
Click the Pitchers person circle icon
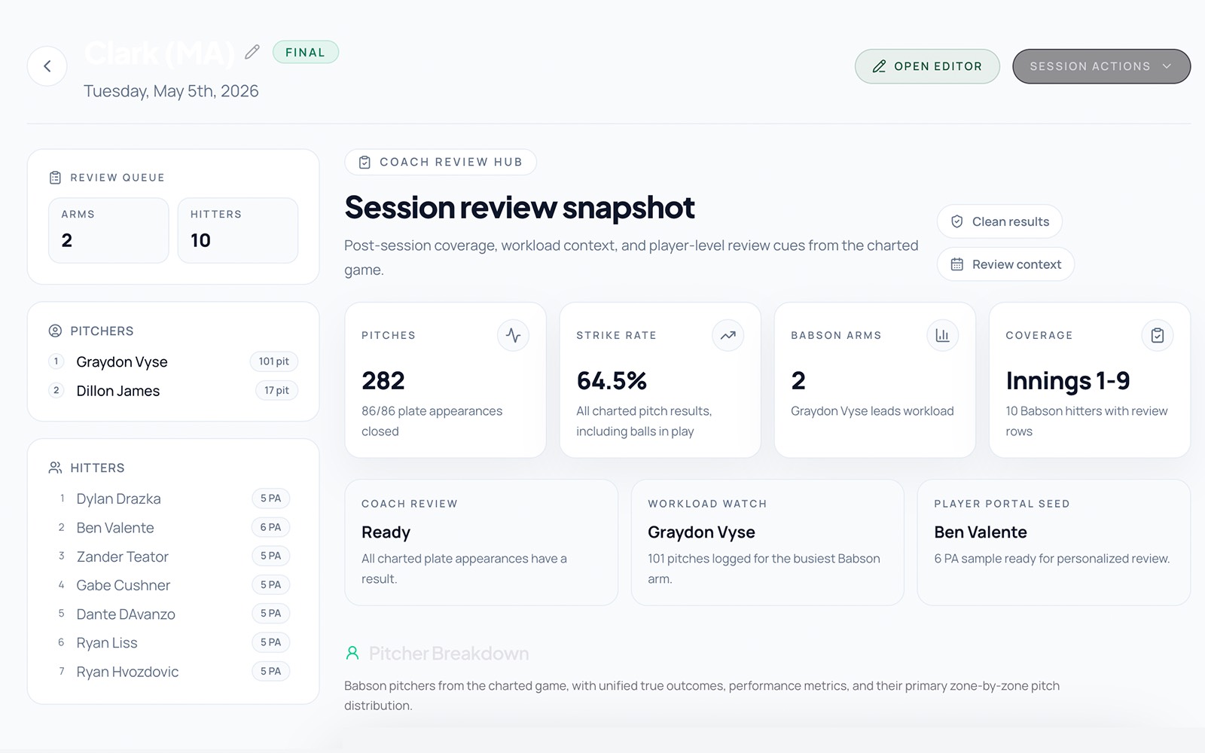(x=55, y=331)
